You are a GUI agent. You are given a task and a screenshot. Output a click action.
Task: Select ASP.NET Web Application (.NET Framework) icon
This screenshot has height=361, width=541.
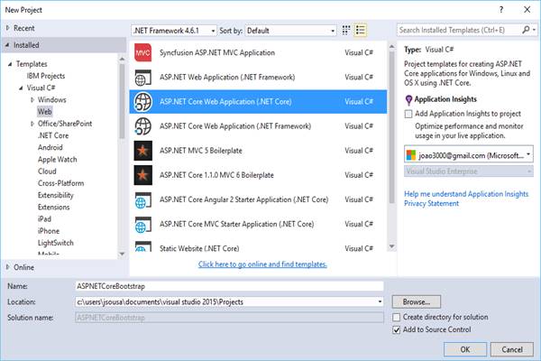click(x=142, y=77)
